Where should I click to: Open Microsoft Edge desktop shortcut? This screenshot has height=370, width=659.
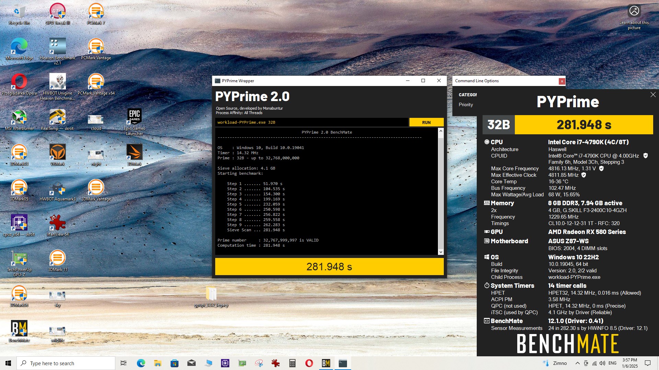(19, 49)
